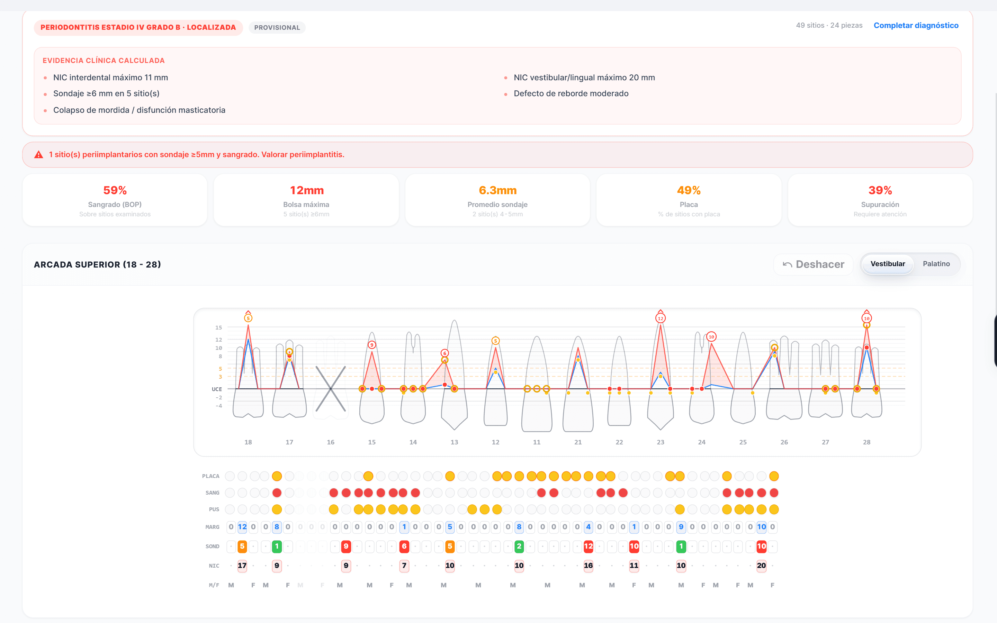Open the 39% Supuración card
Viewport: 997px width, 623px height.
pos(880,200)
